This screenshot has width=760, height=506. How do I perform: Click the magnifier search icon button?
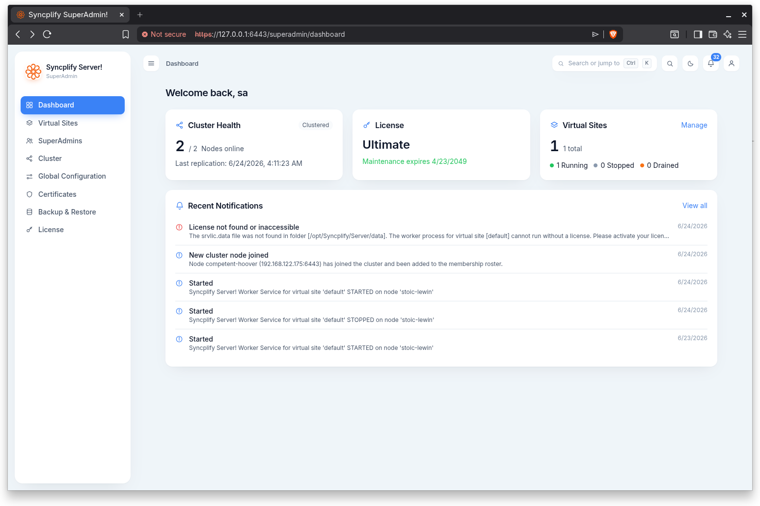670,63
